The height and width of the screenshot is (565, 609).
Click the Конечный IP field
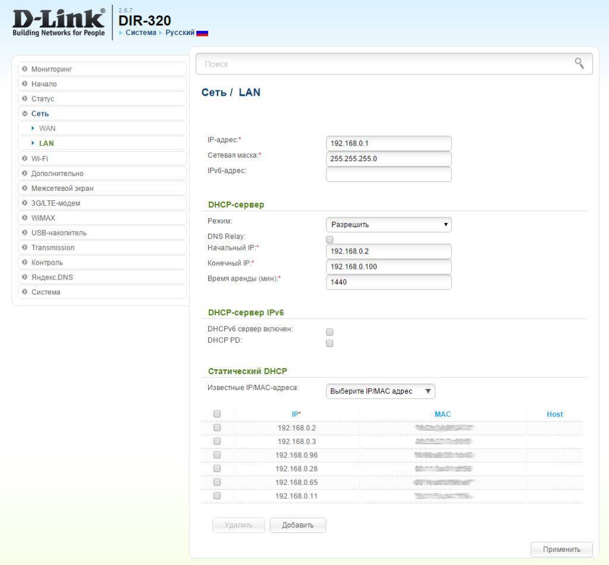tap(389, 267)
